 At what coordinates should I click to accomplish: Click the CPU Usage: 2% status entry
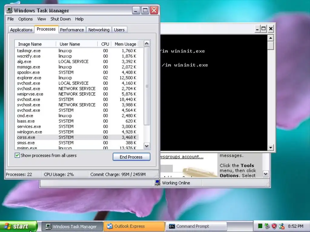pos(59,174)
